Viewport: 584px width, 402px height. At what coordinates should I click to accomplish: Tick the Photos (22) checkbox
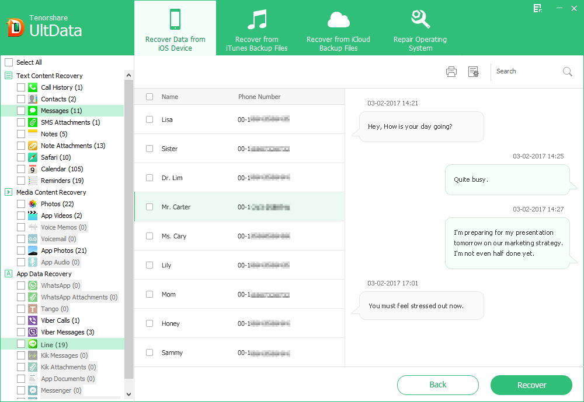21,204
